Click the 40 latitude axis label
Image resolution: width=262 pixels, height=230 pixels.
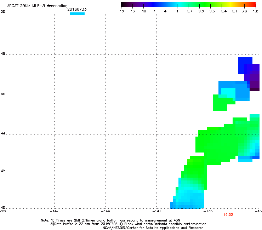[3, 207]
